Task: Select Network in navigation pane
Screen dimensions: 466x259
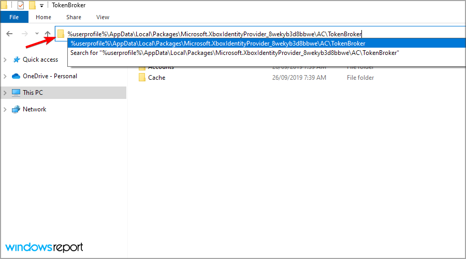Action: point(35,109)
